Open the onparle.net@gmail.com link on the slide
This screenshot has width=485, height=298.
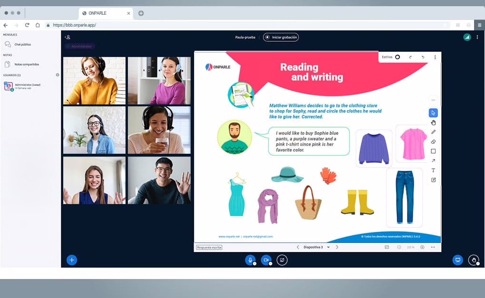pyautogui.click(x=257, y=236)
